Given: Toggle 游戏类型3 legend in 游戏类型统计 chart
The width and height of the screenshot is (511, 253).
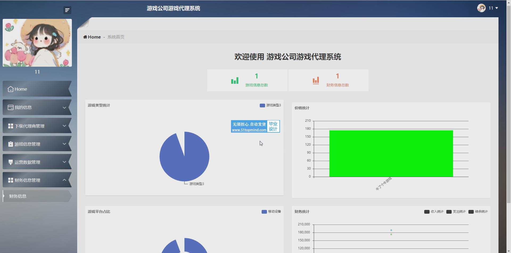Looking at the screenshot, I should point(270,105).
